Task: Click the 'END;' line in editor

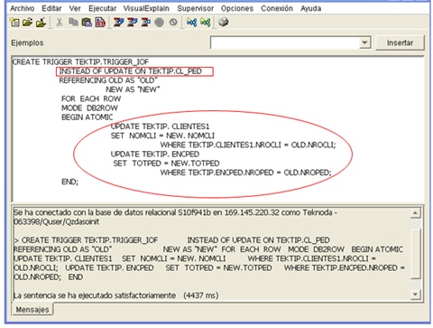Action: coord(69,182)
